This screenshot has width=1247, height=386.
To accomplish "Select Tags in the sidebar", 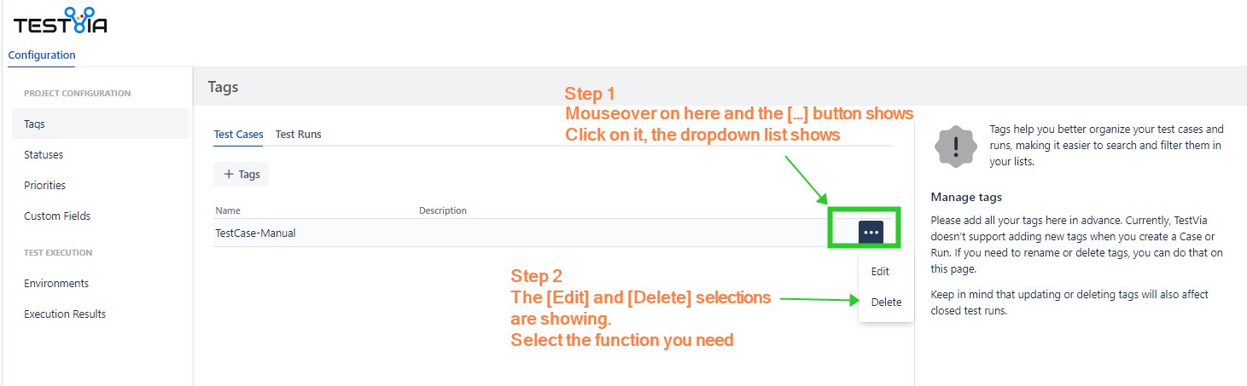I will pyautogui.click(x=35, y=124).
